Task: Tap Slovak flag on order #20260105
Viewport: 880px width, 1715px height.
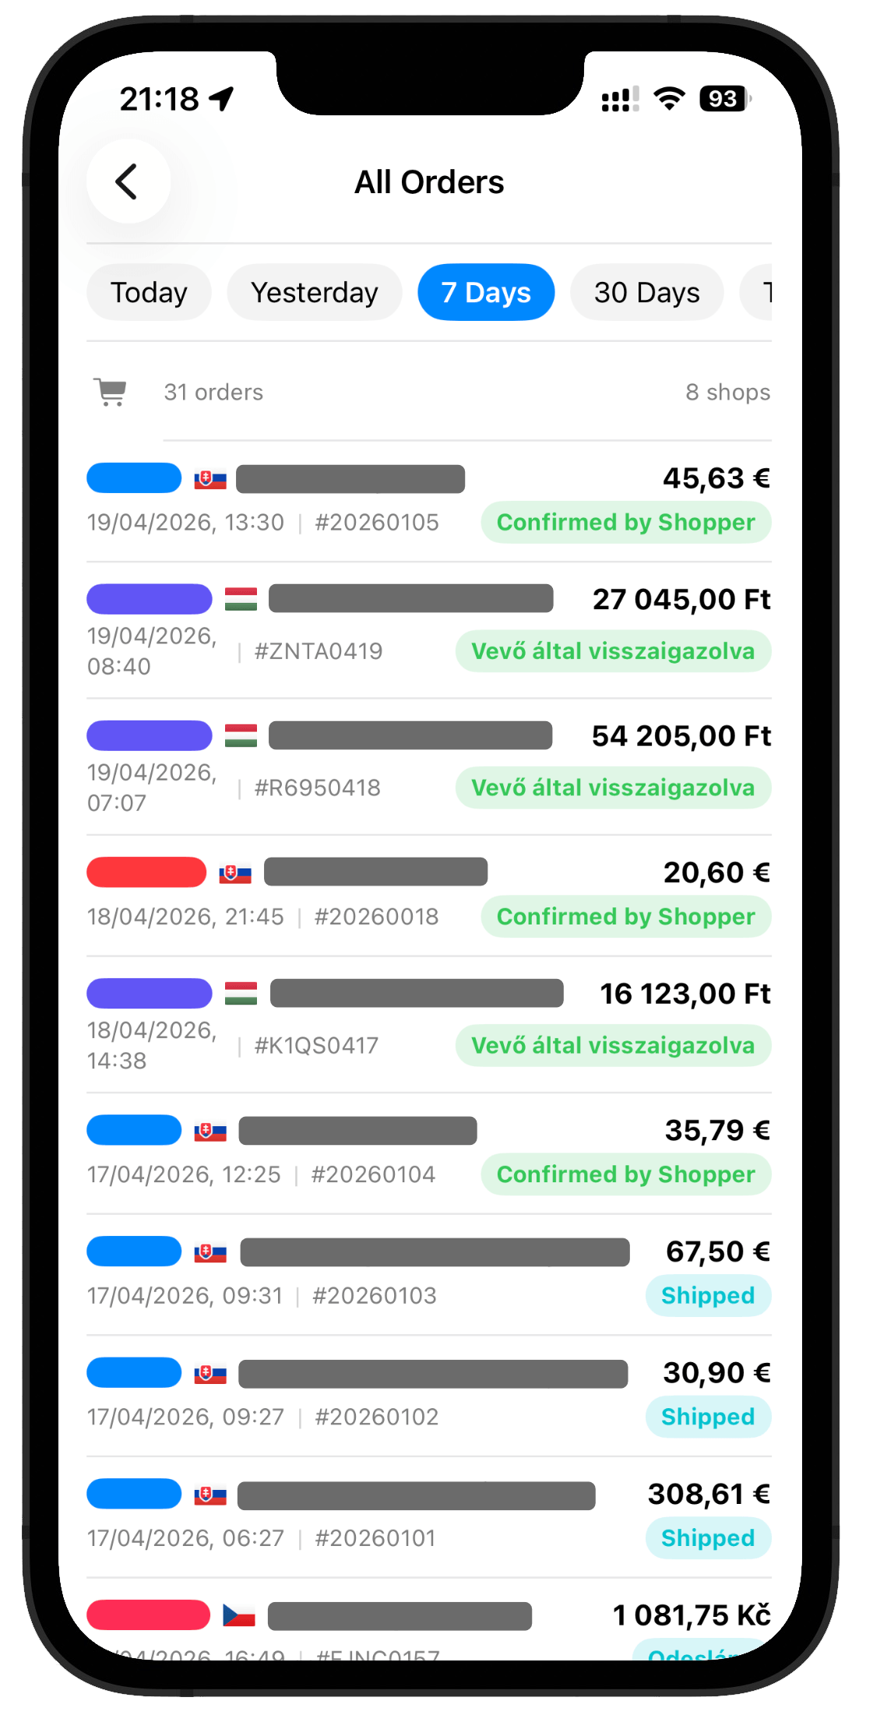Action: click(x=210, y=479)
